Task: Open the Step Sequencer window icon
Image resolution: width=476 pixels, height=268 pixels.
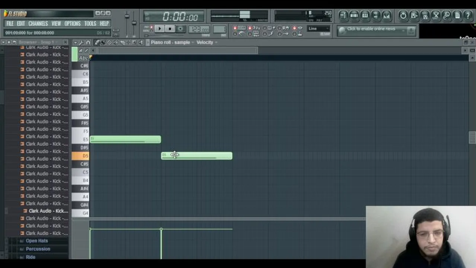Action: click(x=354, y=15)
